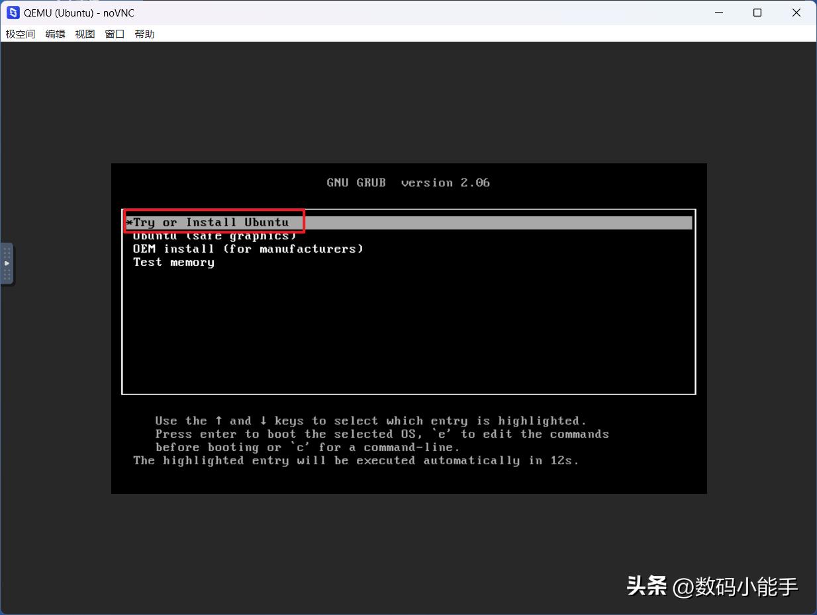This screenshot has height=615, width=817.
Task: Select OEM install (for manufacturers) entry
Action: coord(248,249)
